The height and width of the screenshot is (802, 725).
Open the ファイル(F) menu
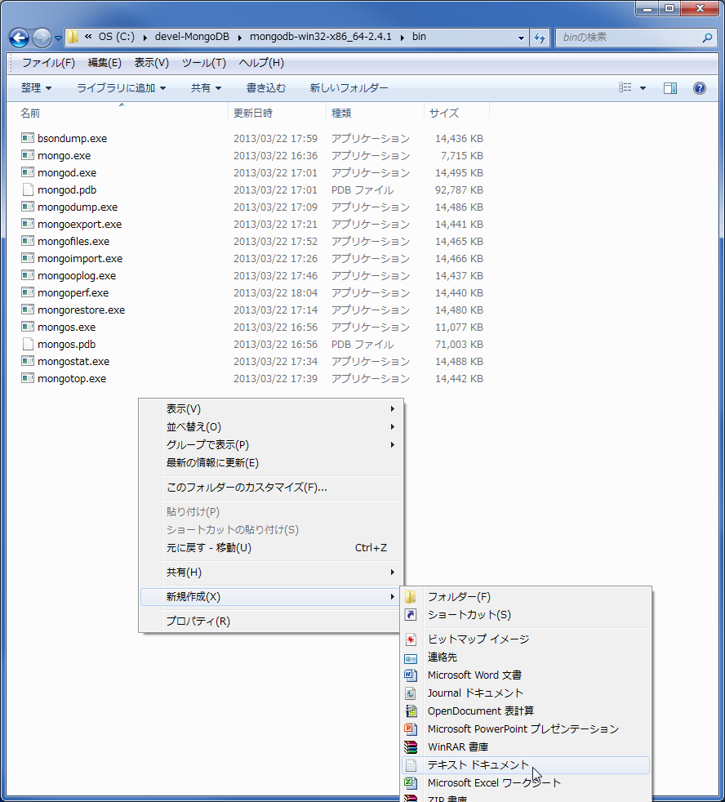point(48,63)
